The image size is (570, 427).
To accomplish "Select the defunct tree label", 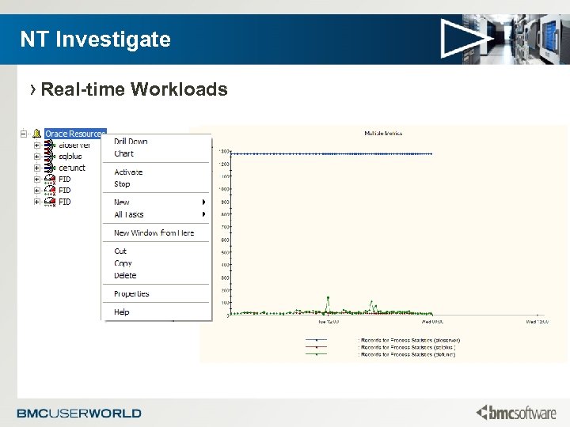I will [72, 168].
